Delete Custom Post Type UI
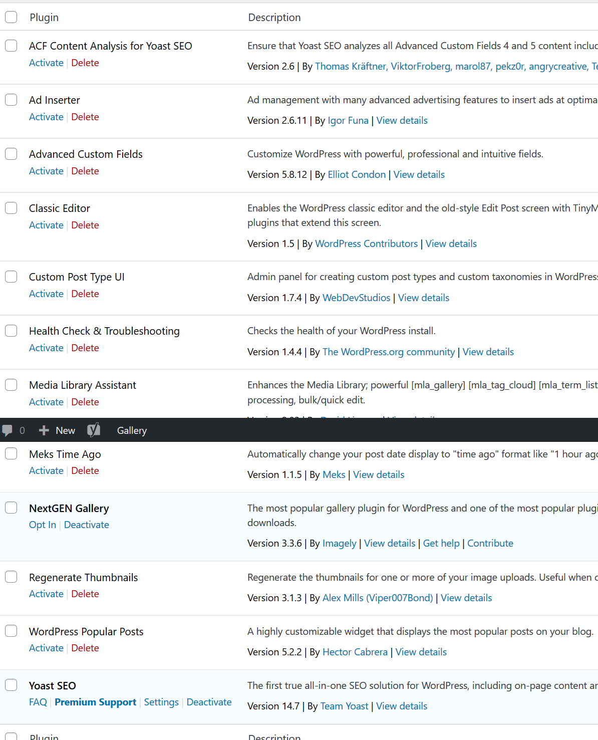The image size is (598, 740). click(x=85, y=294)
